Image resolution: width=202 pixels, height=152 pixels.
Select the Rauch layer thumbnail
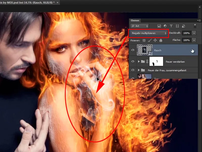click(145, 50)
